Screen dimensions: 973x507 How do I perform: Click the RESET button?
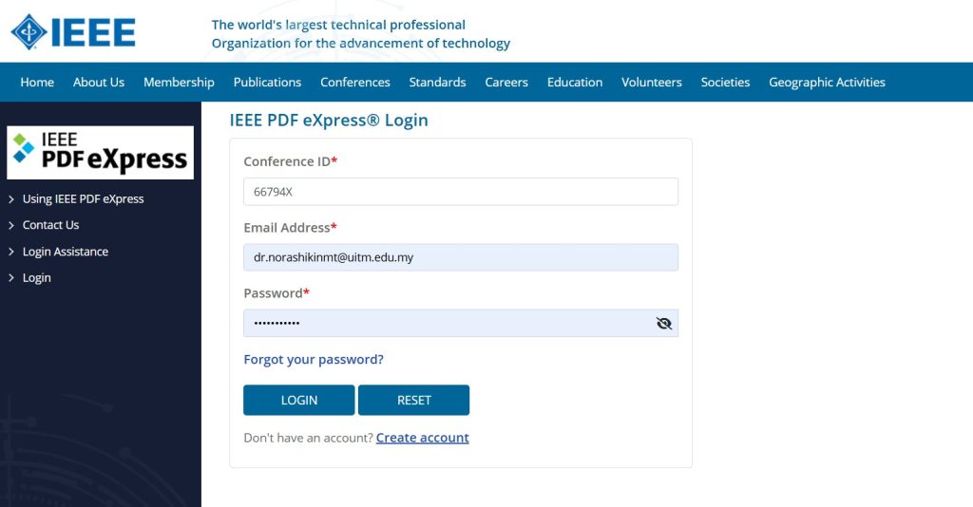tap(414, 400)
